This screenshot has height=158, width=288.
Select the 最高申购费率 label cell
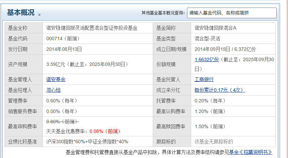(24, 127)
